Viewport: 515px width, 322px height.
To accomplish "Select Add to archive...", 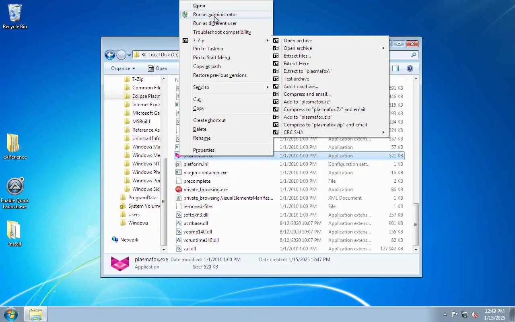I will (330, 87).
